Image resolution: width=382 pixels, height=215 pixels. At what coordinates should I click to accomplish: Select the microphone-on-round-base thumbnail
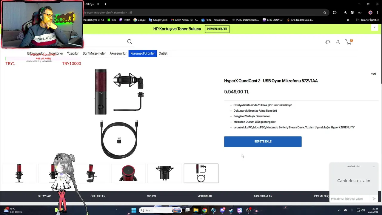pyautogui.click(x=92, y=173)
